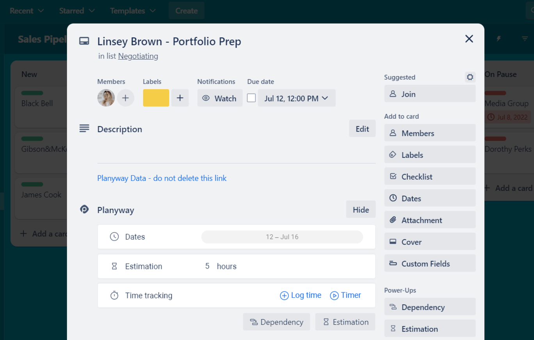Click the Cover option in sidebar

point(430,242)
